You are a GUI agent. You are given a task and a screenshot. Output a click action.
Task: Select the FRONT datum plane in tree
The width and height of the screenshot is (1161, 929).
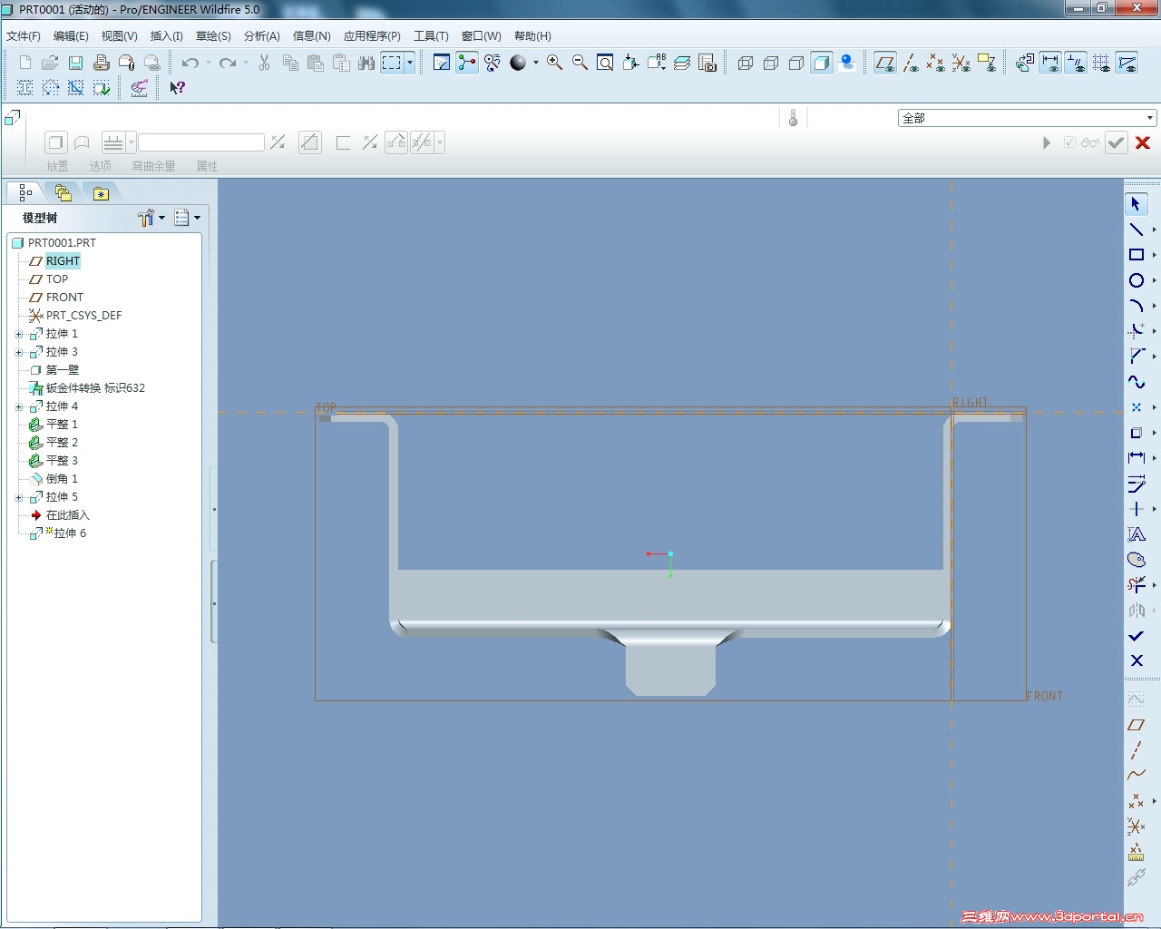64,298
